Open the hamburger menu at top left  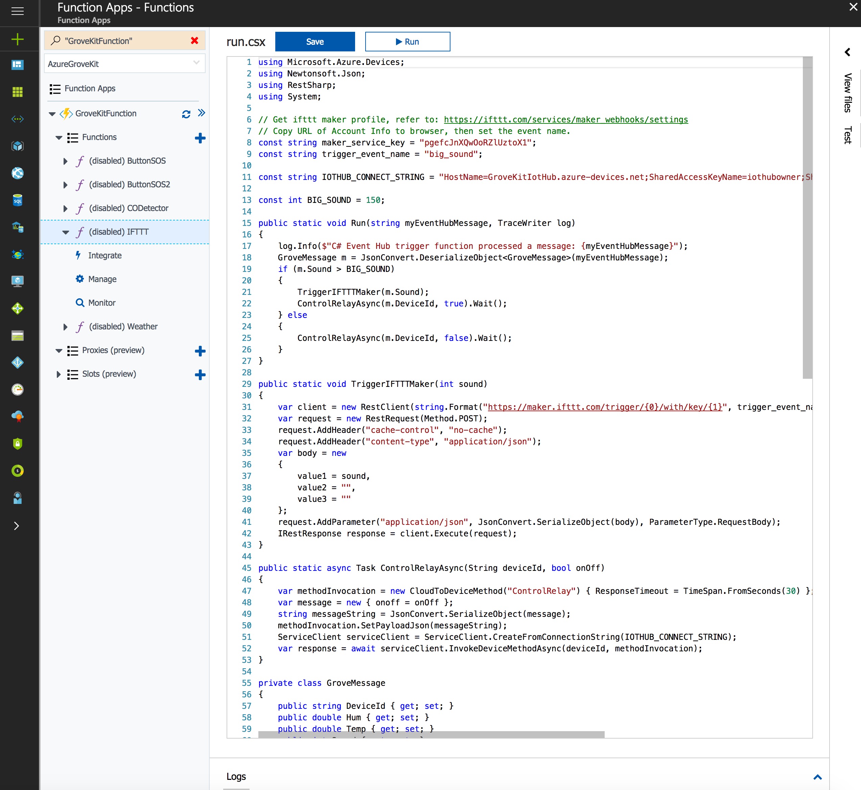(17, 11)
